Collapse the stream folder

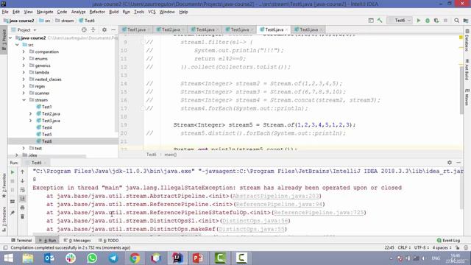click(x=24, y=100)
